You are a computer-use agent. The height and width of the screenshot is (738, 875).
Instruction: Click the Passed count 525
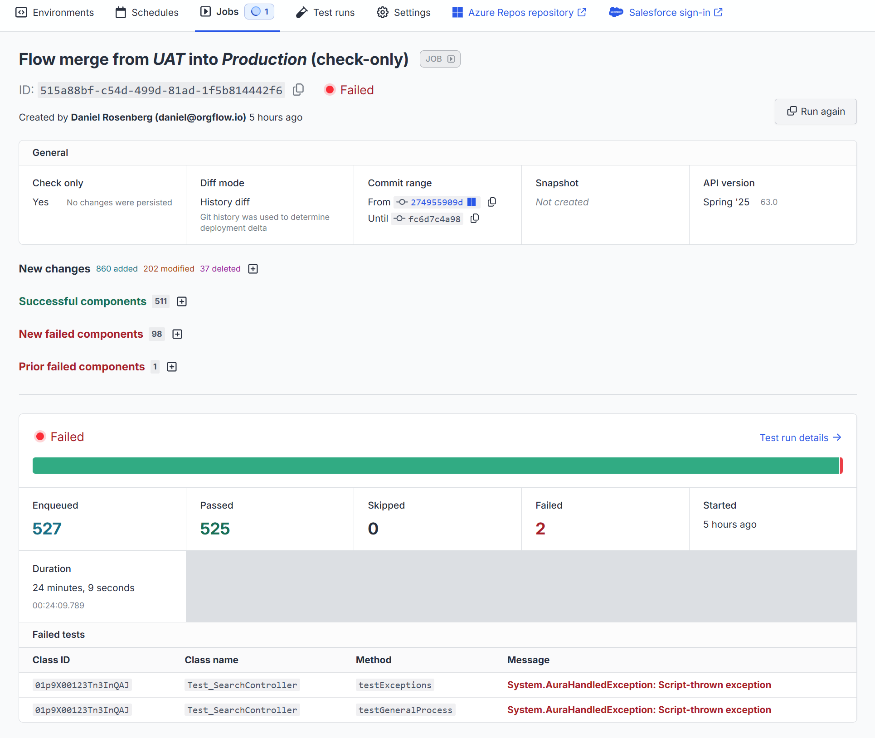click(x=215, y=529)
